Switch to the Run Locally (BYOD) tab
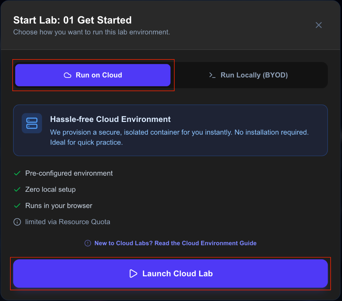The width and height of the screenshot is (342, 301). click(250, 75)
